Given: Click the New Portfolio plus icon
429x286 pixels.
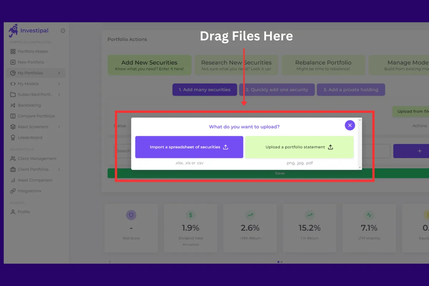Looking at the screenshot, I should 12,62.
